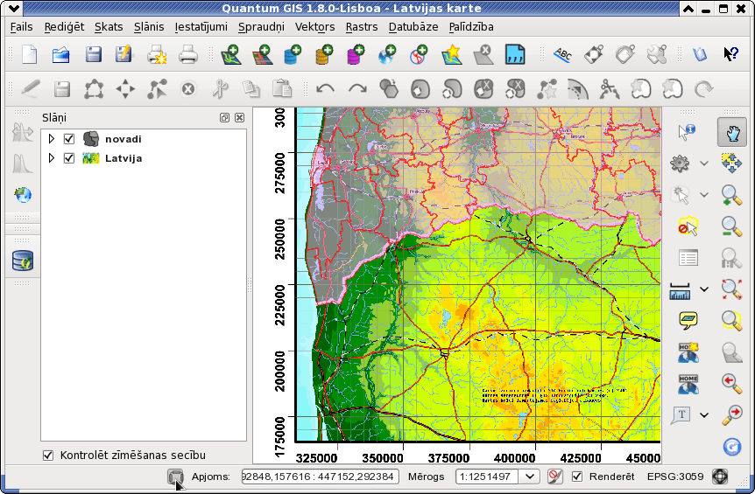This screenshot has height=494, width=755.
Task: Add a WMS layer
Action: 386,55
